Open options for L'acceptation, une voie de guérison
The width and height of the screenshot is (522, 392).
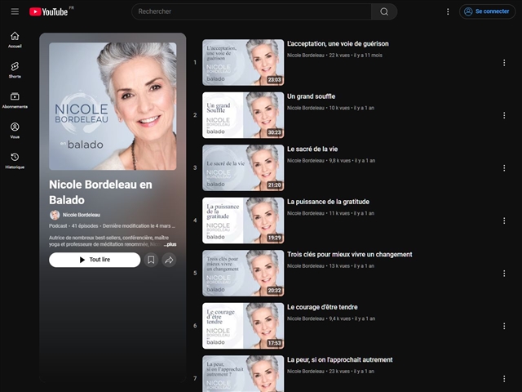(x=504, y=63)
